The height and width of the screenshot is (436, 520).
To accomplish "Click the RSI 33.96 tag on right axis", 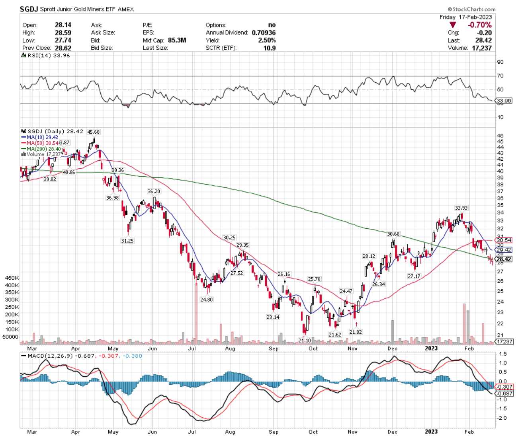I will [504, 101].
